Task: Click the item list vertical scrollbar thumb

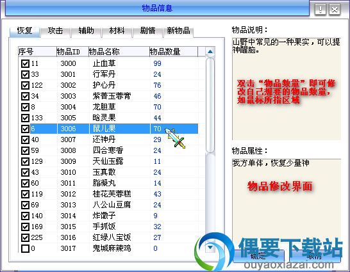Action: tap(210, 105)
